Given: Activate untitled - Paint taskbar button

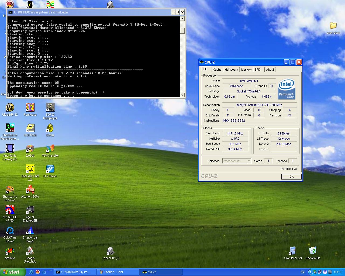Looking at the screenshot, I should point(118,272).
